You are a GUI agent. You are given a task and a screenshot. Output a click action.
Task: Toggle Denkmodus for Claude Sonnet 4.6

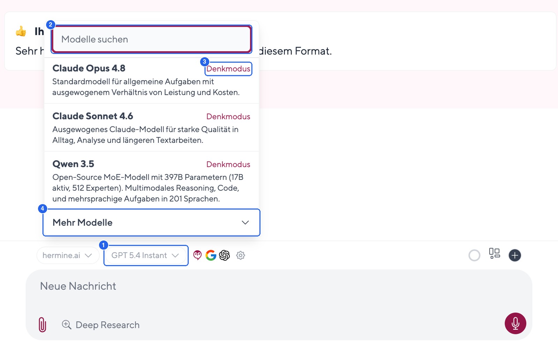point(228,117)
